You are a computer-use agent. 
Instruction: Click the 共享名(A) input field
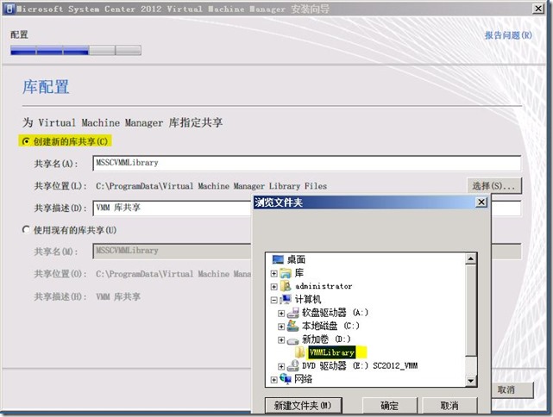(306, 163)
